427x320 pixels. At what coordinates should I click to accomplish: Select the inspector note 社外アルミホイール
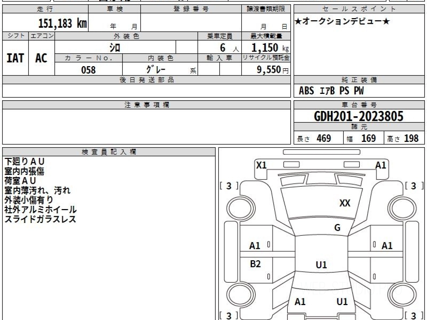coord(40,210)
